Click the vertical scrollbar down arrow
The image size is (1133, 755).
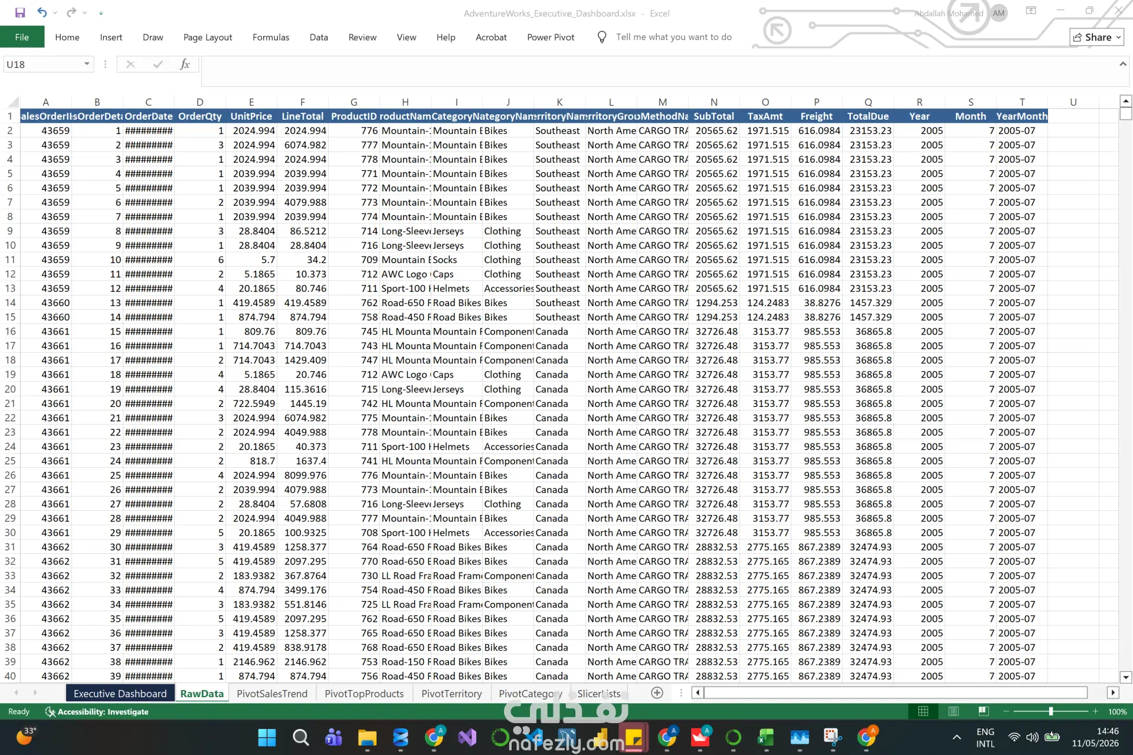(1125, 677)
